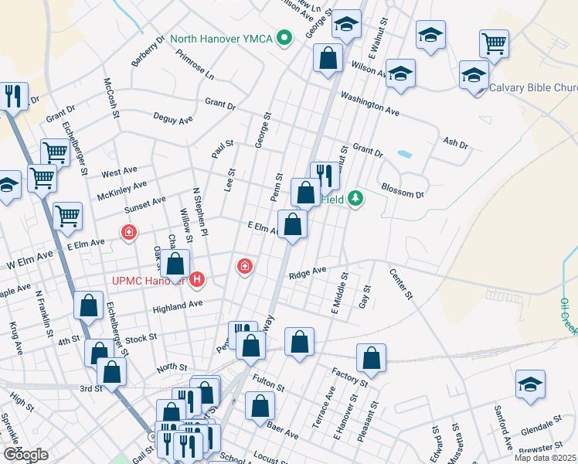Select the school marker beside George St label
This screenshot has height=464, width=578.
[x=346, y=24]
